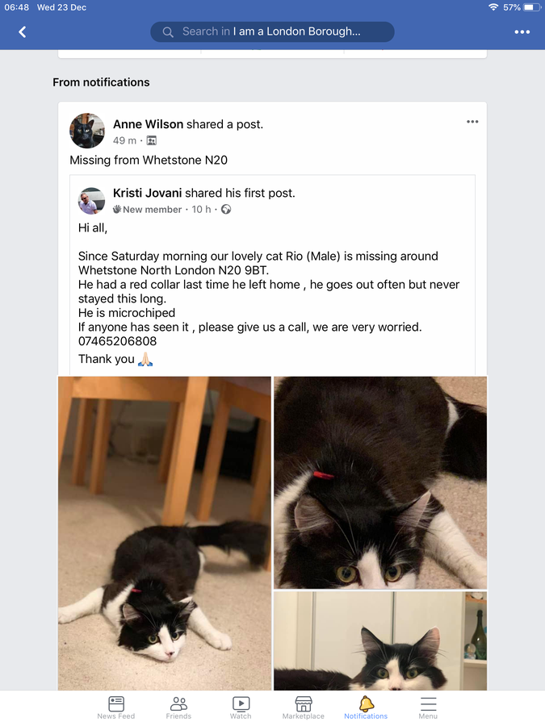Image resolution: width=545 pixels, height=726 pixels.
Task: Open the Menu hamburger tab
Action: point(428,707)
